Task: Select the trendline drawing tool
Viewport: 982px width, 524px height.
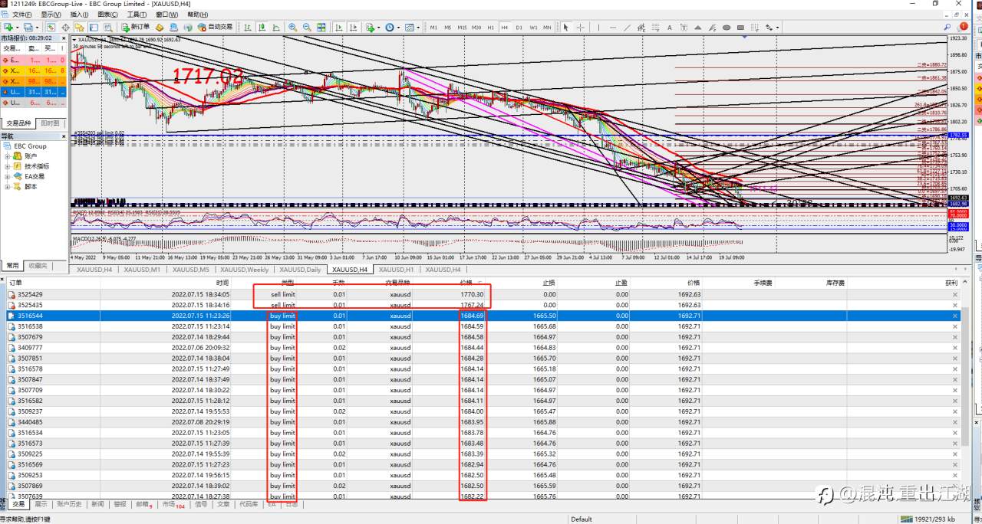Action: point(627,28)
